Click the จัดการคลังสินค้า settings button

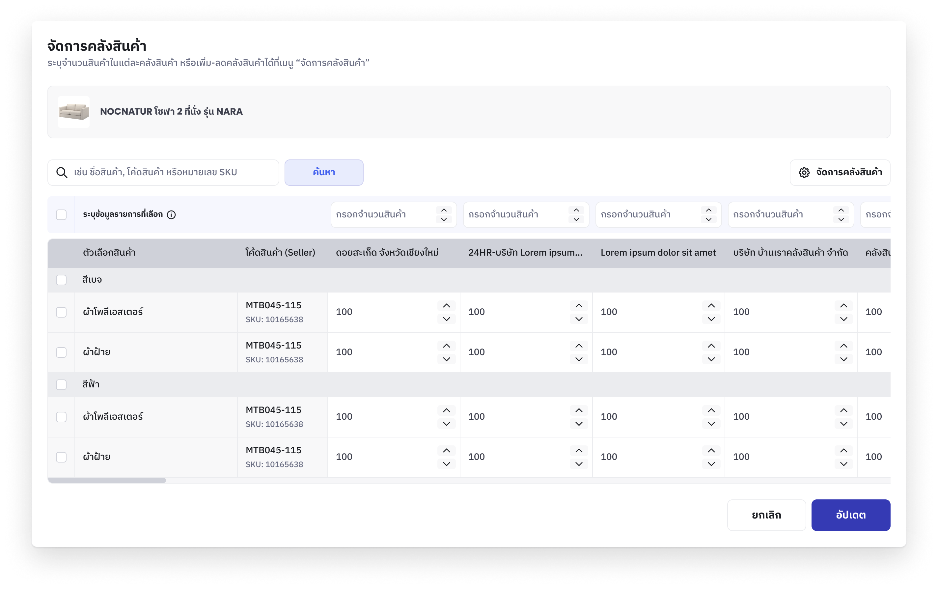[840, 172]
